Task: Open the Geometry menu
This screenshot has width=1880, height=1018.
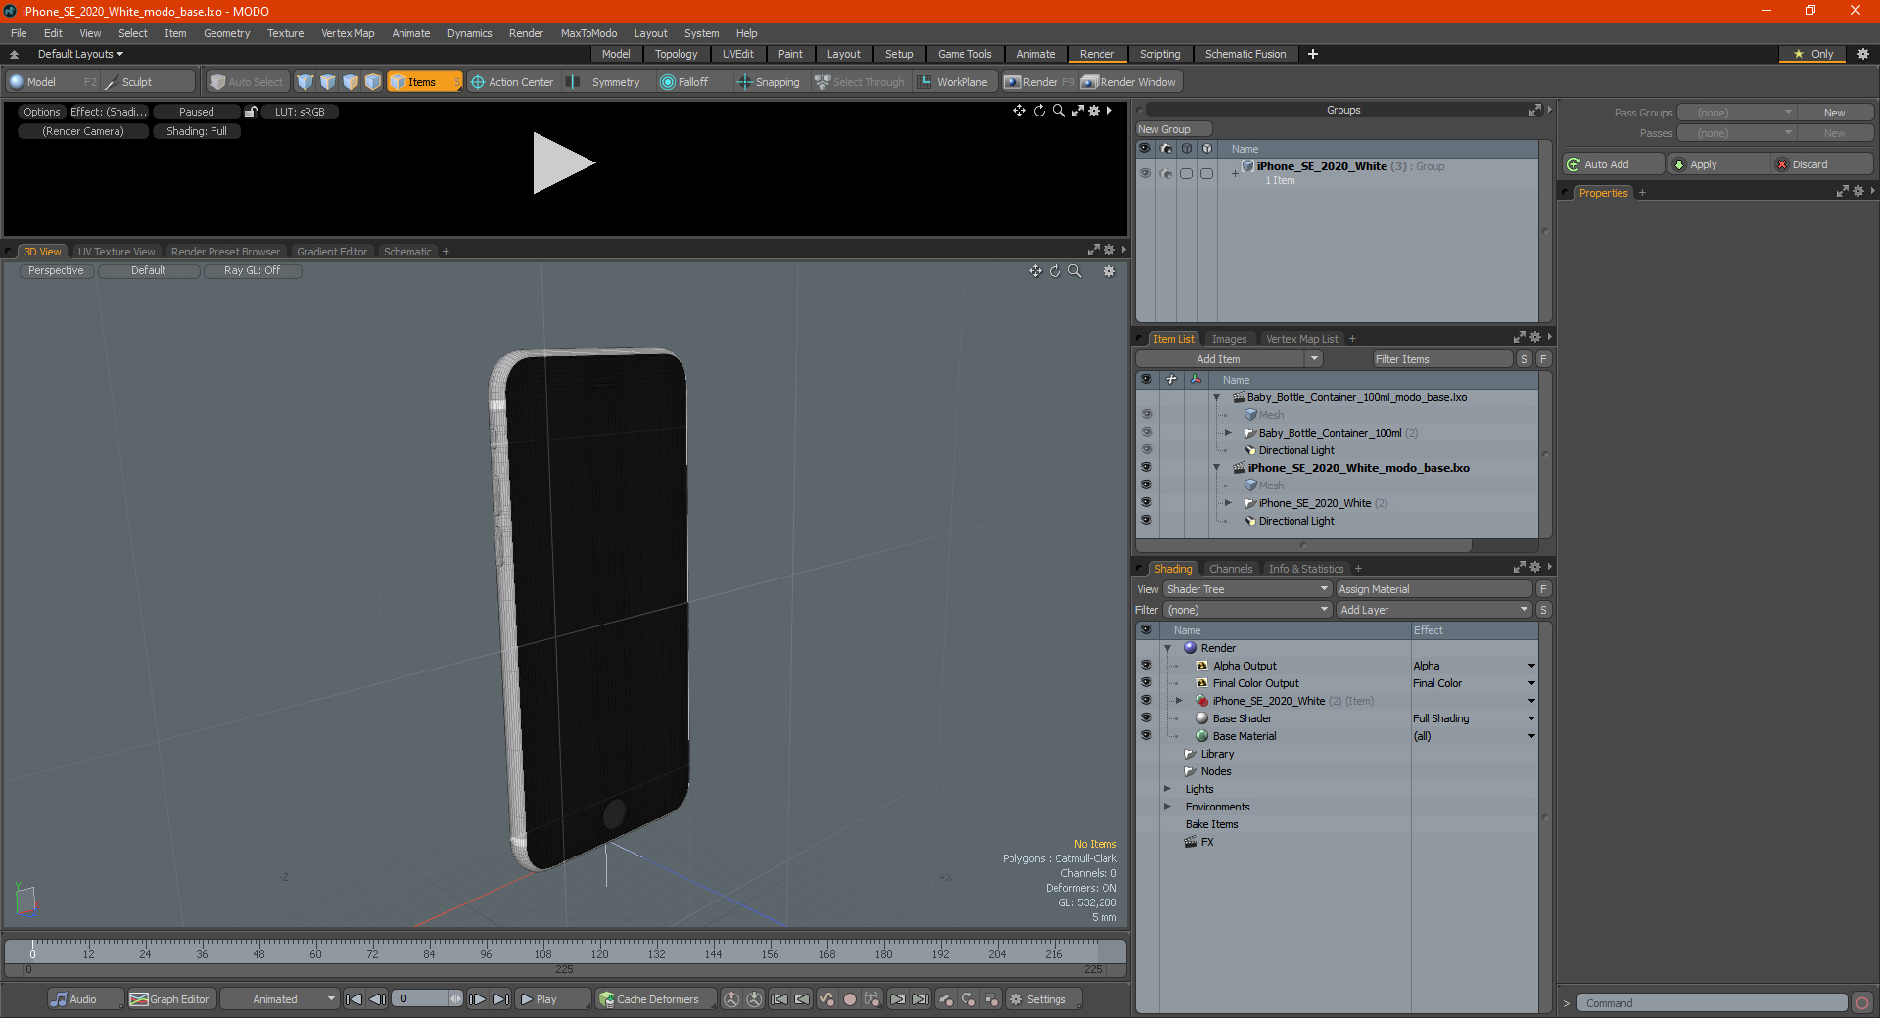Action: click(226, 33)
